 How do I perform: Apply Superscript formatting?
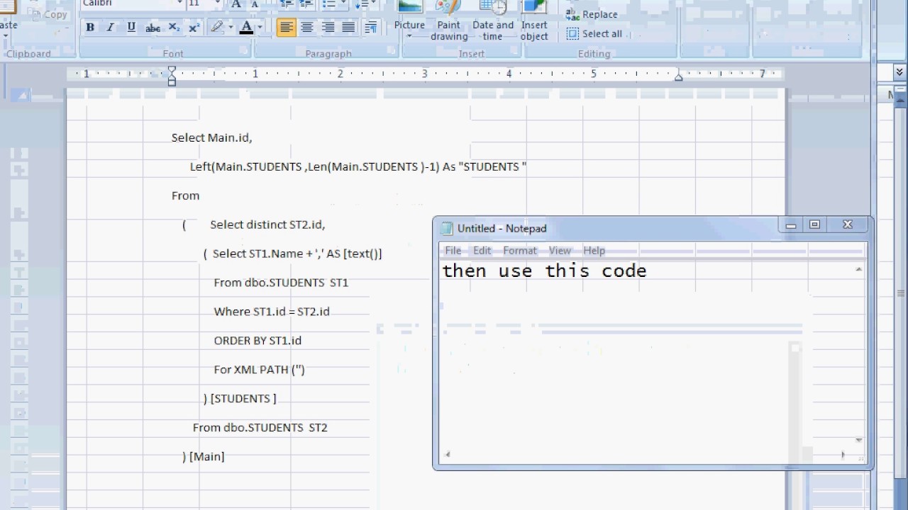coord(194,28)
